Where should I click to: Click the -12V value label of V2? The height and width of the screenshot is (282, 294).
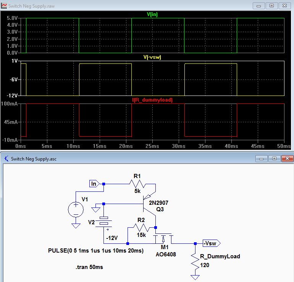tap(112, 238)
